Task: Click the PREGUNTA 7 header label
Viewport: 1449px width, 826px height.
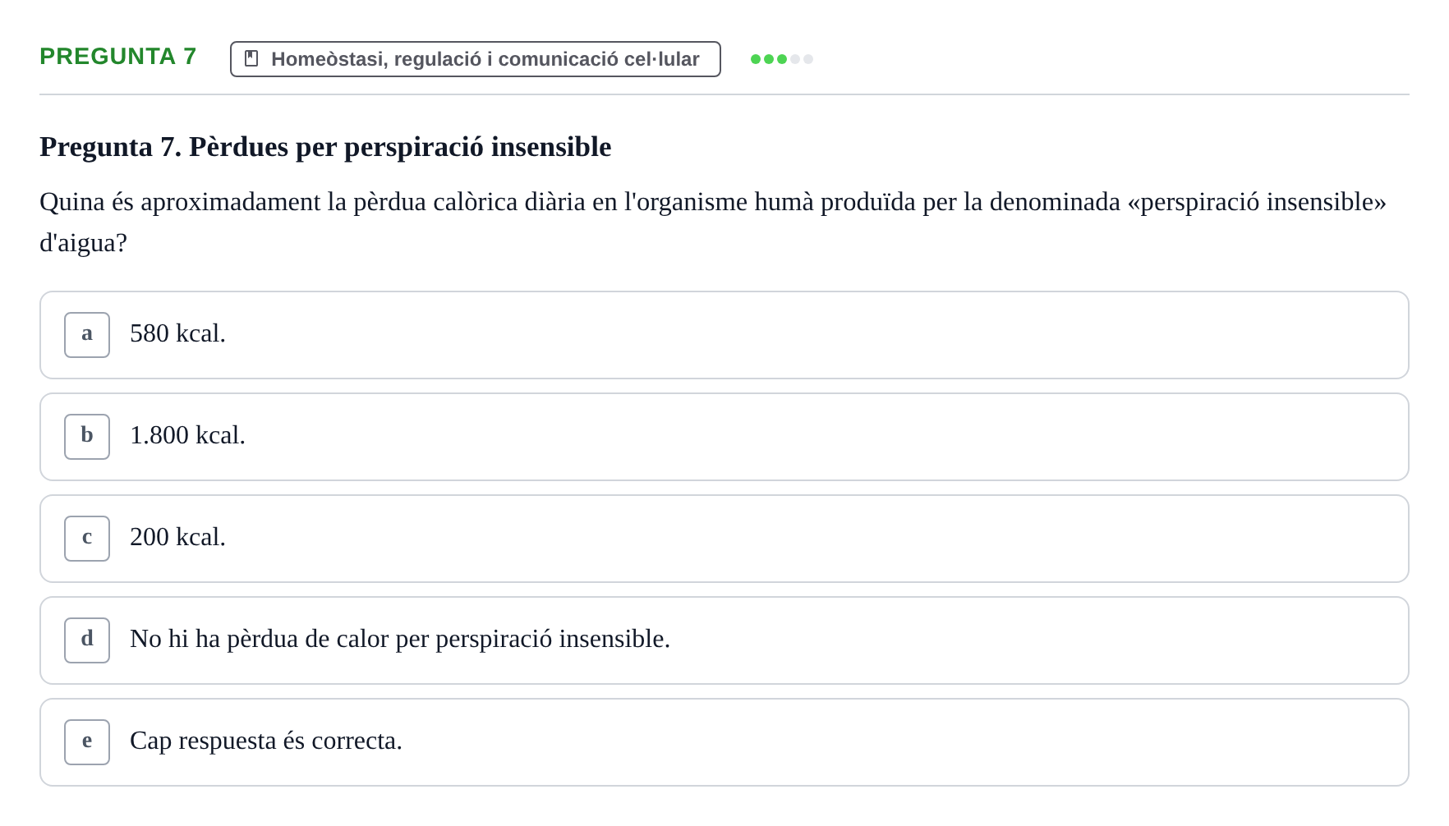Action: tap(118, 57)
